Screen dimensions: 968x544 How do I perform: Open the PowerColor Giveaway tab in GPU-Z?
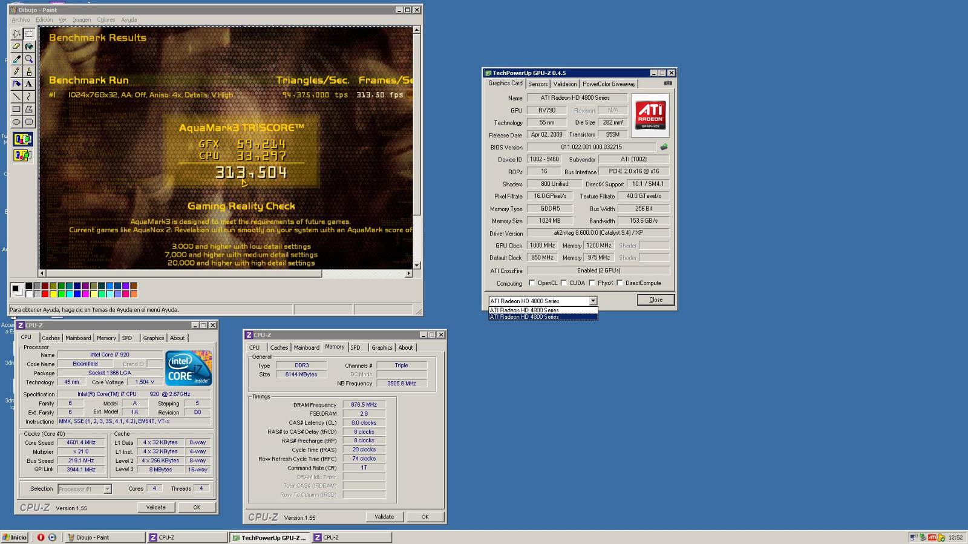(609, 84)
